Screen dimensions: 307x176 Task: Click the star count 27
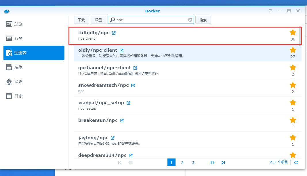pyautogui.click(x=293, y=57)
